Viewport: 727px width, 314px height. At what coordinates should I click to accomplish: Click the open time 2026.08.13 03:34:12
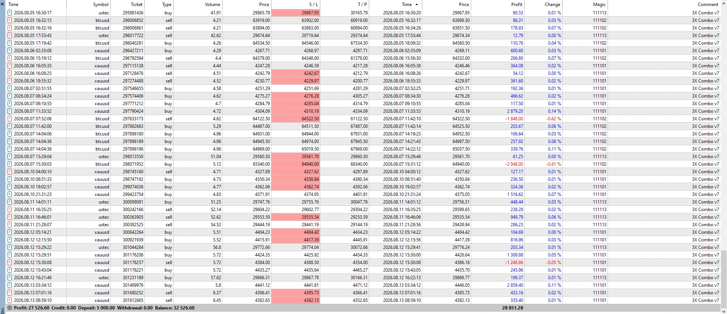(33, 285)
